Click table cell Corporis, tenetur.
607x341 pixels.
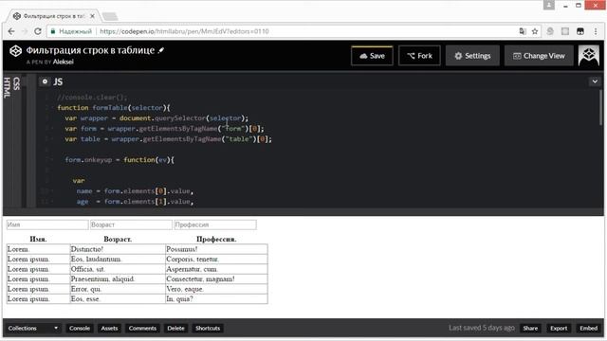pyautogui.click(x=216, y=259)
